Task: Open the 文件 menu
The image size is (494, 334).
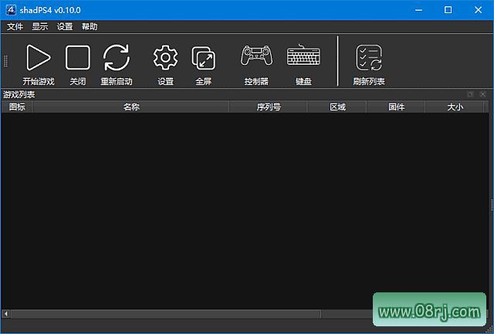Action: 15,26
